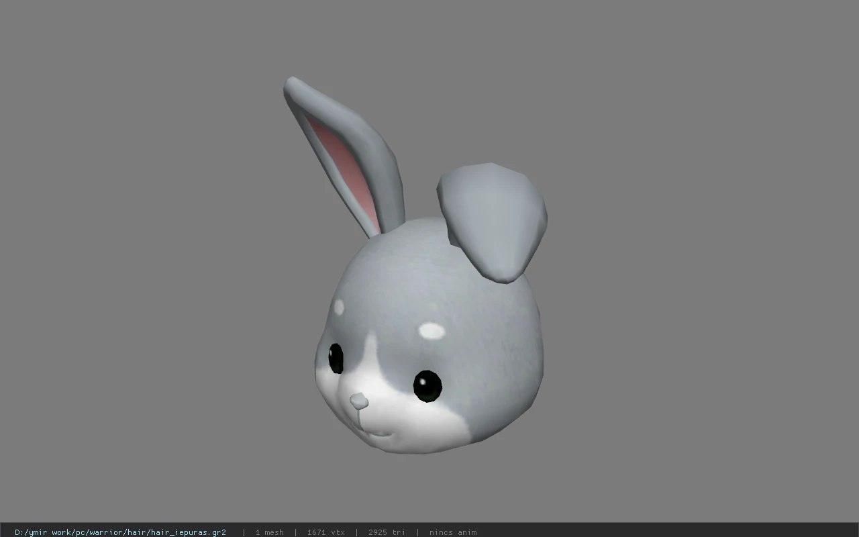
Task: Click the "nincs anim" status entry
Action: pos(453,532)
